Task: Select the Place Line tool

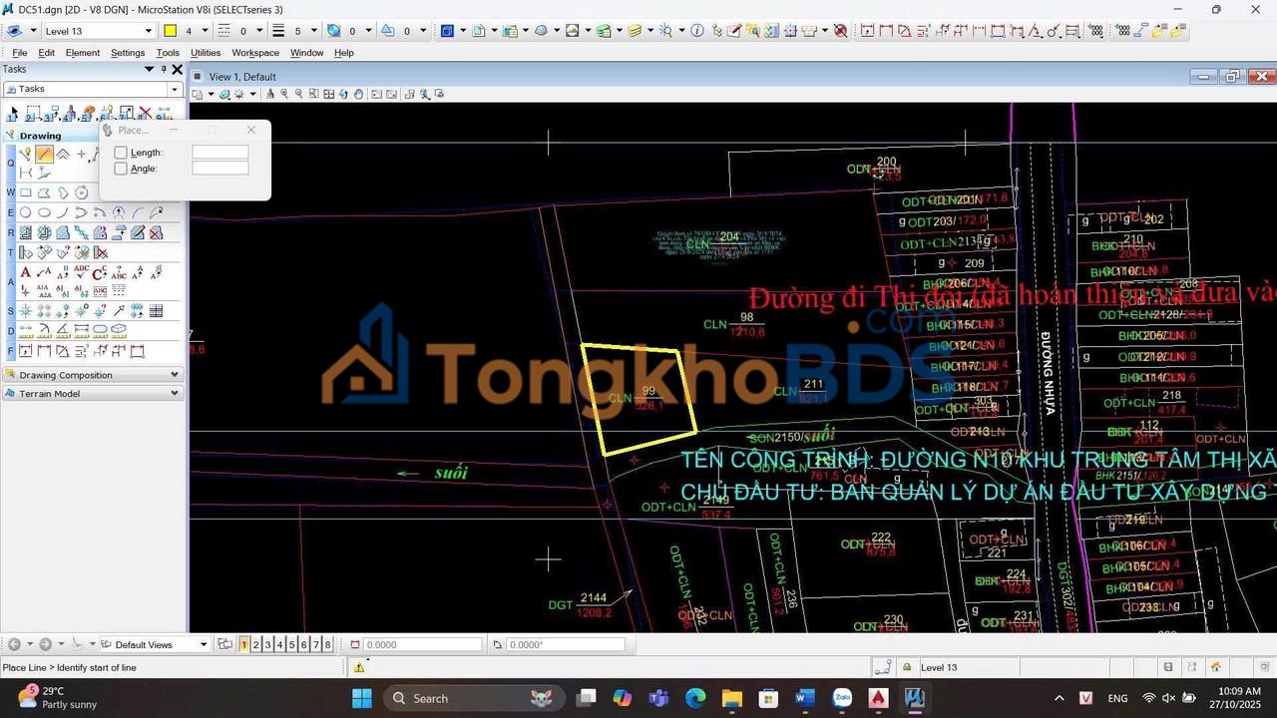Action: (44, 155)
